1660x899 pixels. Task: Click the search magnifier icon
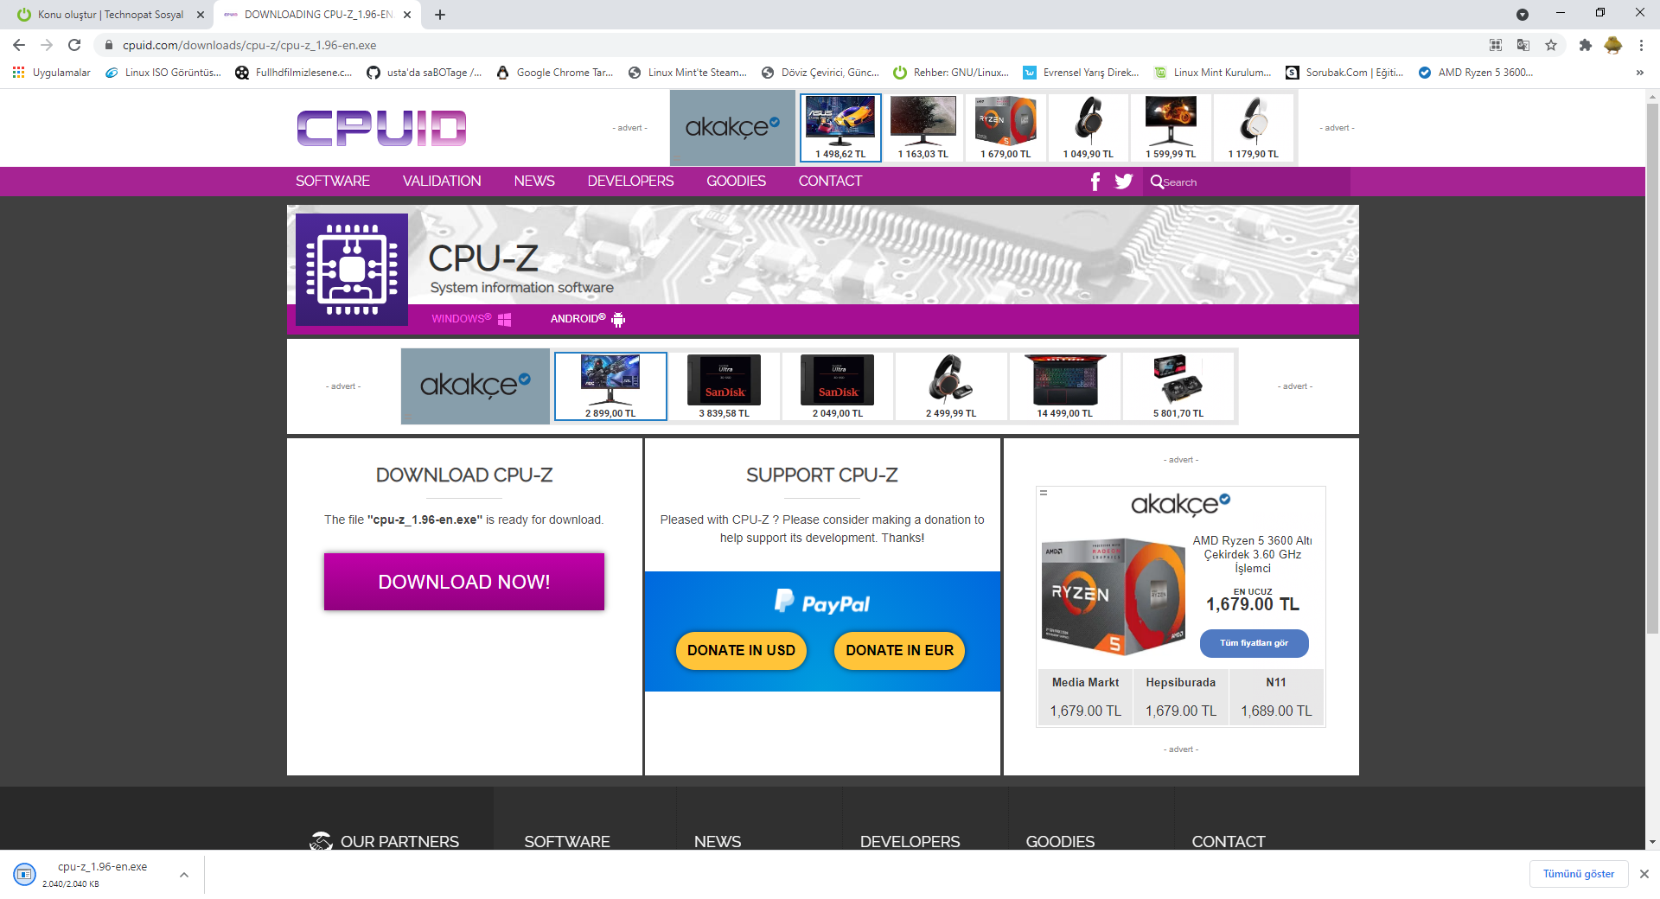point(1157,182)
